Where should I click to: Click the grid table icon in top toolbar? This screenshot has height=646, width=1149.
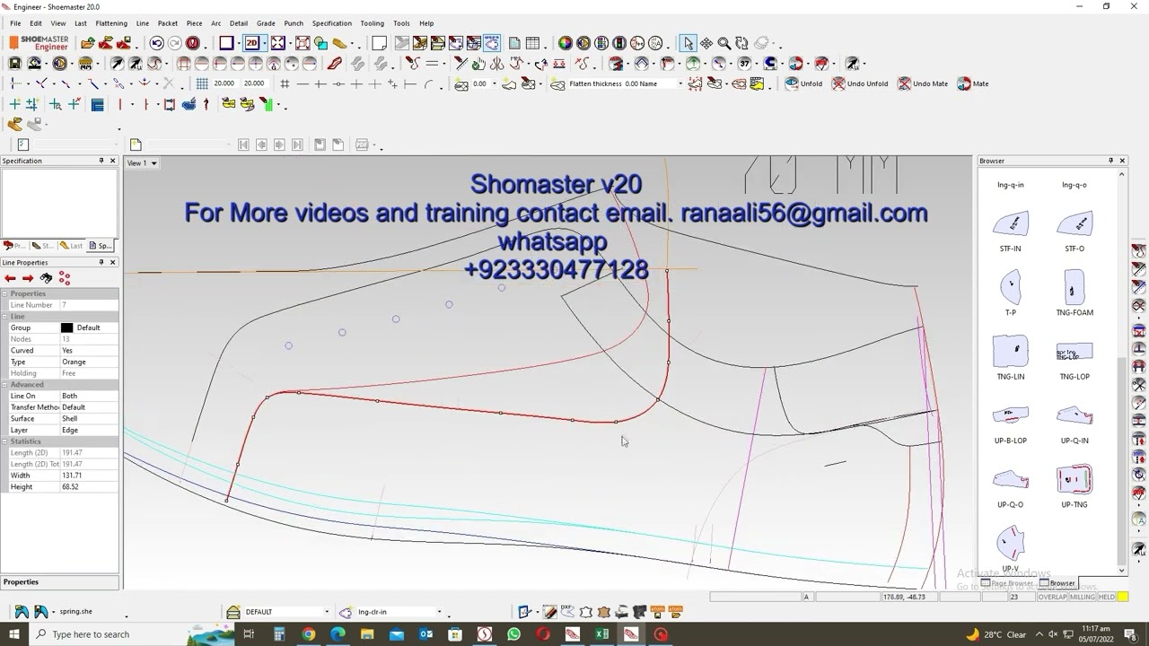pos(533,43)
